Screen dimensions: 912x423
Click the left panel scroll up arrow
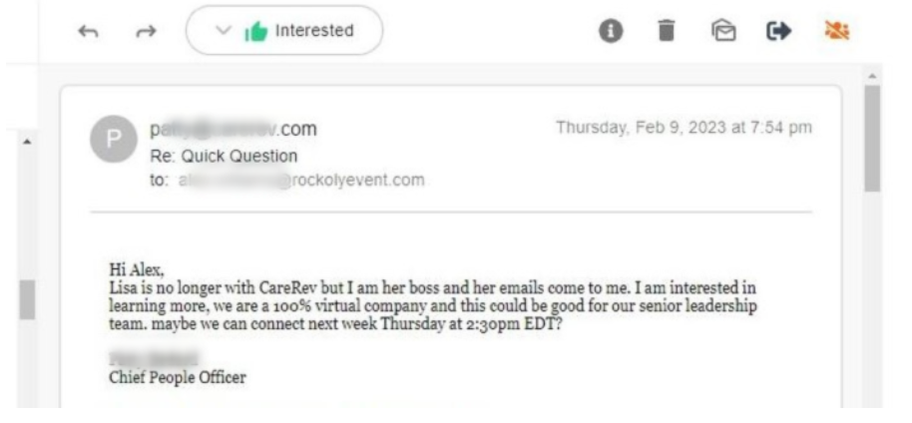(x=27, y=142)
